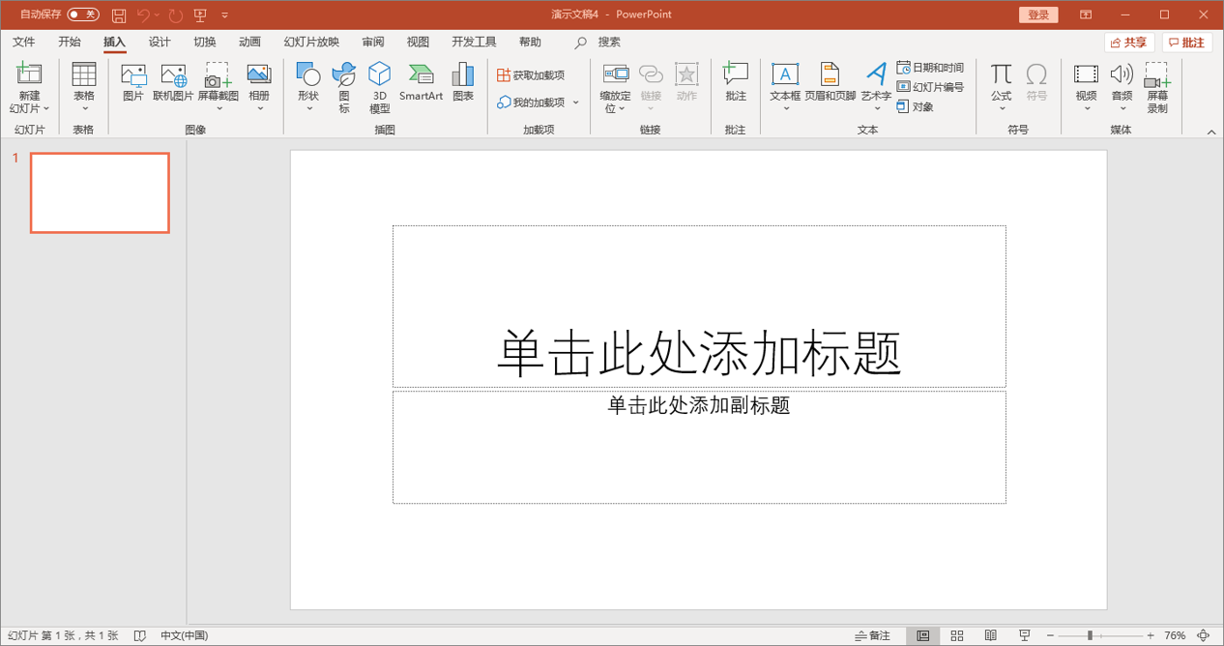Switch to slide sorter view in status bar
1224x646 pixels.
(957, 635)
